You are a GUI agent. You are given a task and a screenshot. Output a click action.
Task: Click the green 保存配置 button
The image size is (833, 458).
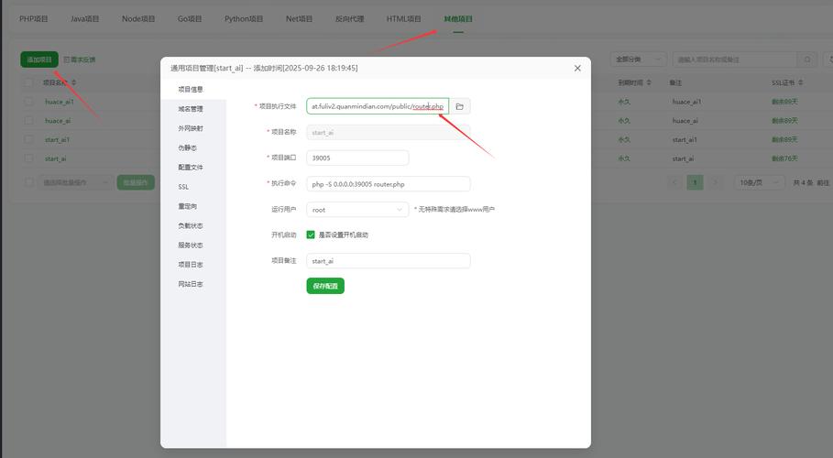tap(325, 286)
